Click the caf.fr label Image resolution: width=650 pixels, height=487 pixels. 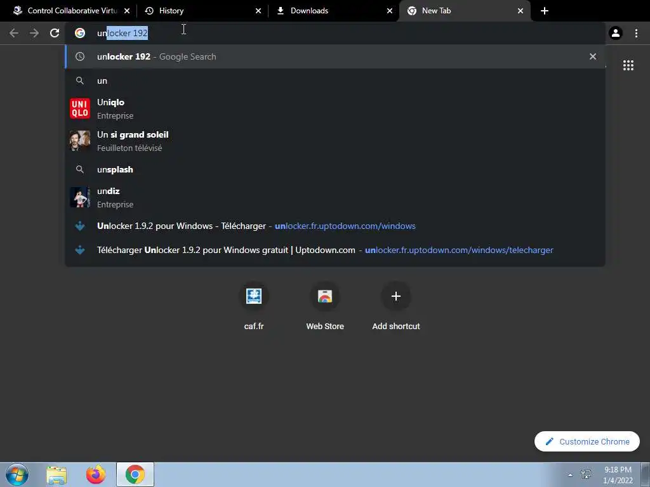254,327
